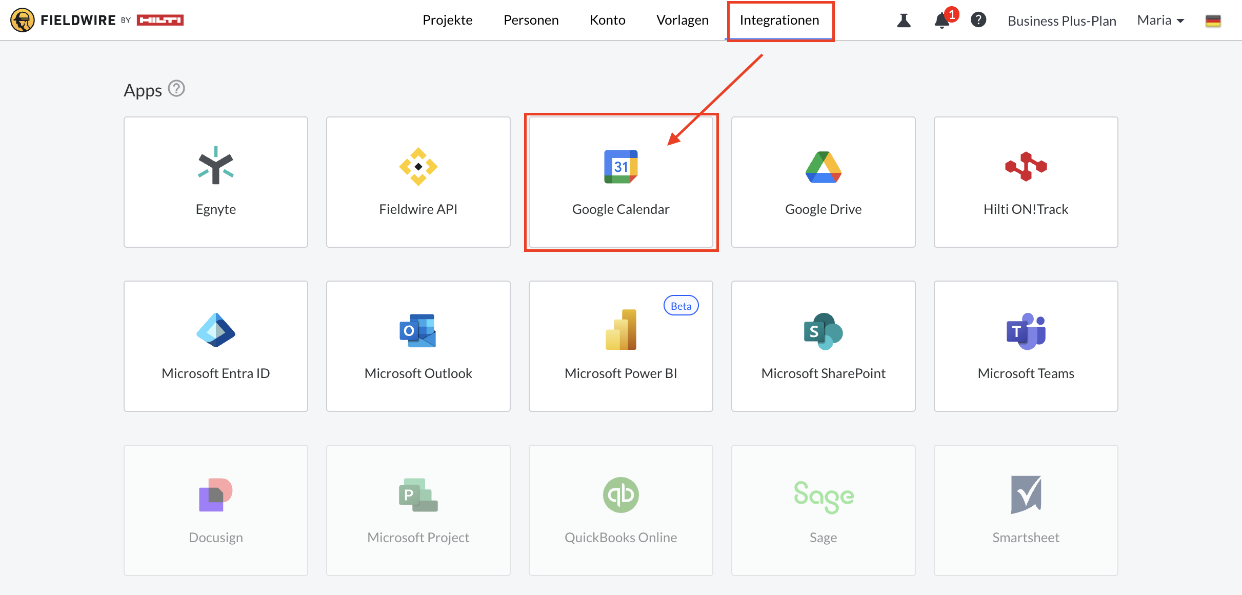This screenshot has width=1242, height=595.
Task: Click the Egnyte label
Action: pos(216,209)
